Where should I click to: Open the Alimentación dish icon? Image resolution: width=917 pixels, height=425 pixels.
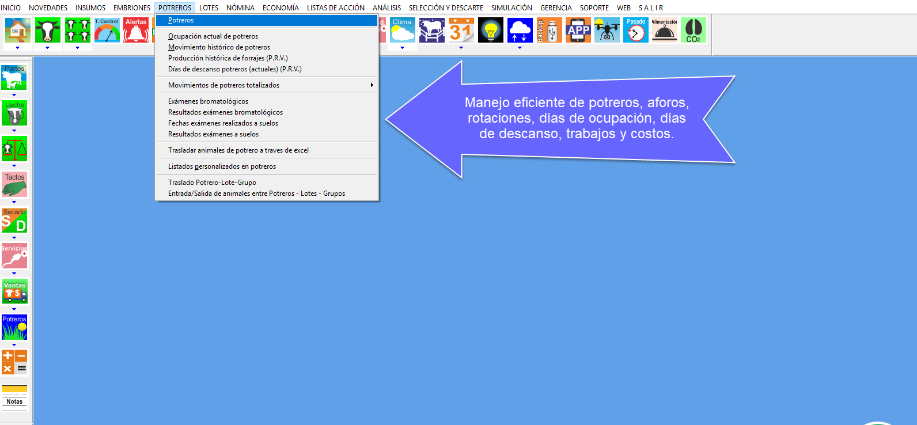tap(664, 30)
